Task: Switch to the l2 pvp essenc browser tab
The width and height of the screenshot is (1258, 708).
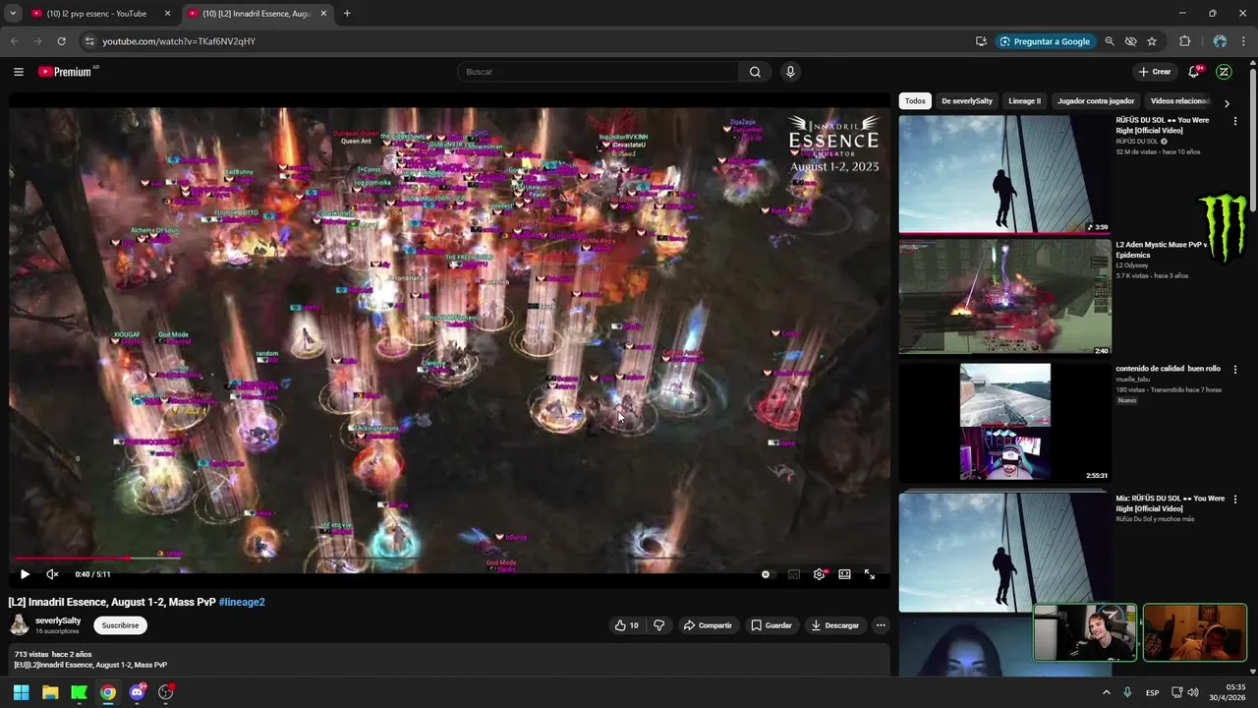Action: (x=98, y=14)
